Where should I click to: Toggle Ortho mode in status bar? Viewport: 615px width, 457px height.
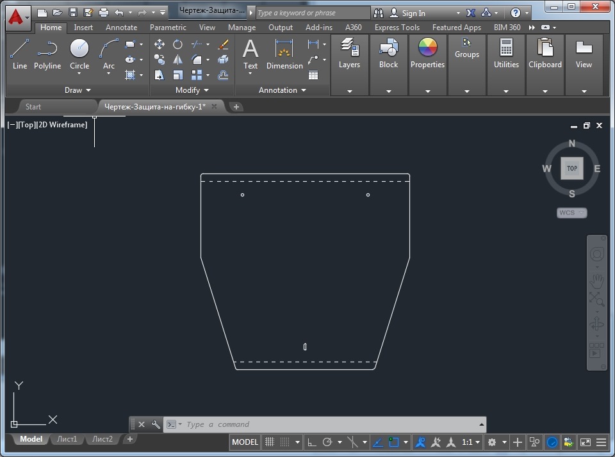[x=312, y=442]
